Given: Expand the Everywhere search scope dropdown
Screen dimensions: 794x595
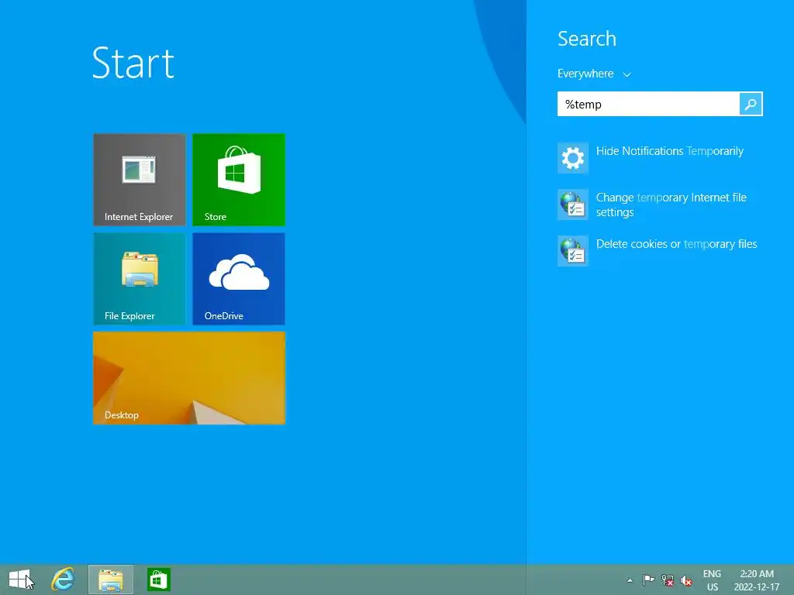Looking at the screenshot, I should coord(594,74).
